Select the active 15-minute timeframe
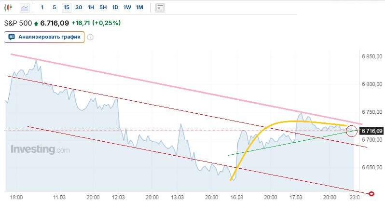The image size is (385, 202). pos(66,8)
